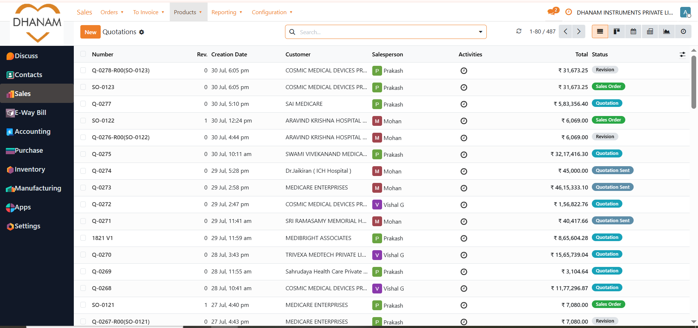Viewport: 698px width, 328px height.
Task: Tick checkbox for SO-0122 row
Action: pyautogui.click(x=83, y=120)
